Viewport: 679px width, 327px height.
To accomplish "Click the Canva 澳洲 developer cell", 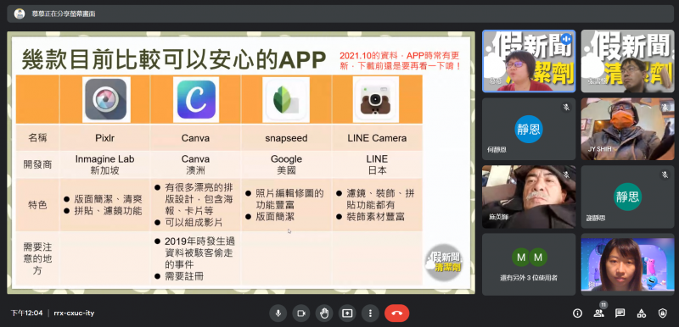I will click(x=196, y=164).
